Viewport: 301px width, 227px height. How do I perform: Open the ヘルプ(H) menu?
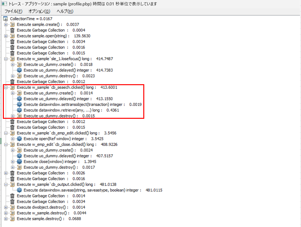pos(65,11)
